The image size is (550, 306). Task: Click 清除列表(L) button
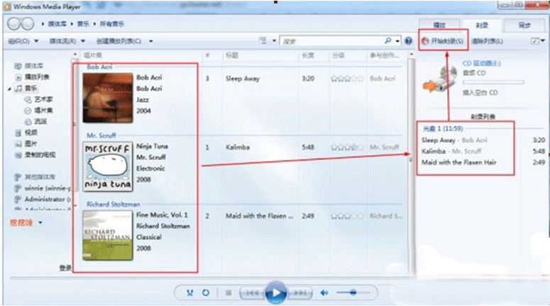(488, 41)
